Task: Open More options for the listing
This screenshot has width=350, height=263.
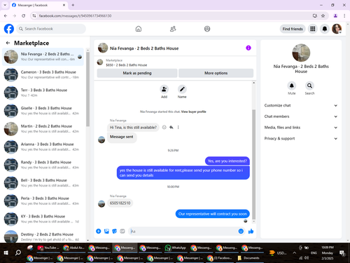Action: click(x=216, y=73)
